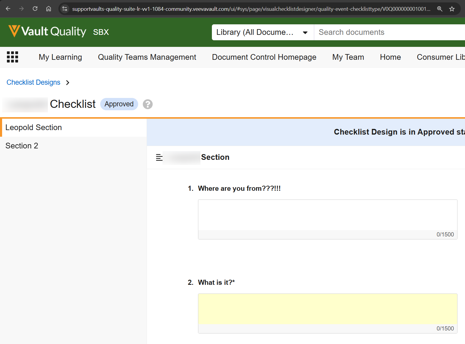Click the zoom magnifier icon in address bar
The image size is (465, 344).
point(440,9)
